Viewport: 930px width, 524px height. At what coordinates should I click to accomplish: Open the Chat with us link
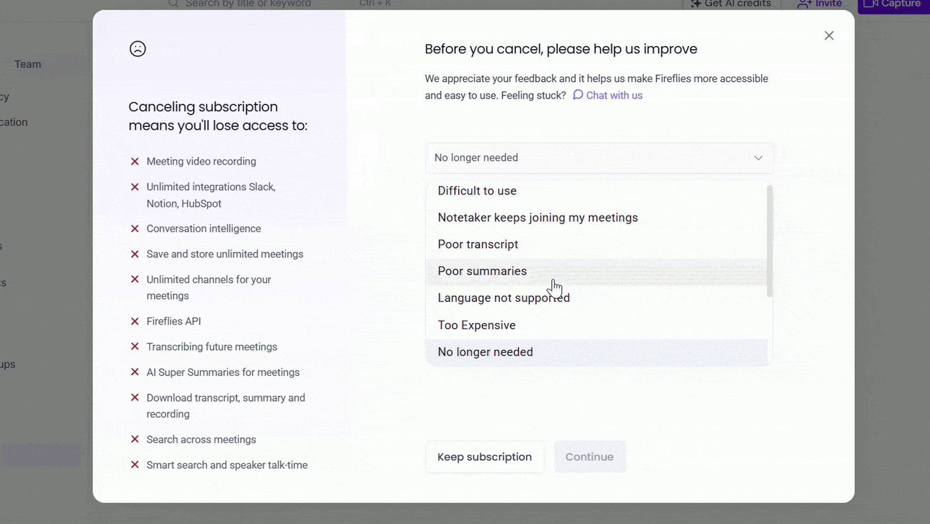coord(614,95)
